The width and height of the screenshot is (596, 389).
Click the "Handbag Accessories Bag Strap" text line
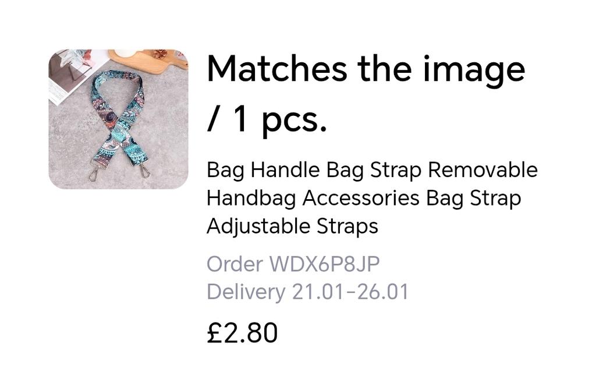364,198
